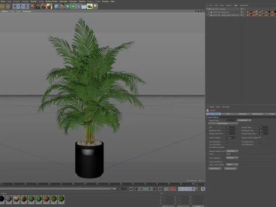Click the default object Color swatch
This screenshot has width=276, height=207.
coord(228,154)
